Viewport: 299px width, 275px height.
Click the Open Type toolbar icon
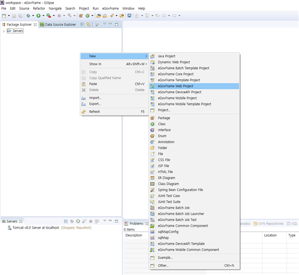[99, 16]
